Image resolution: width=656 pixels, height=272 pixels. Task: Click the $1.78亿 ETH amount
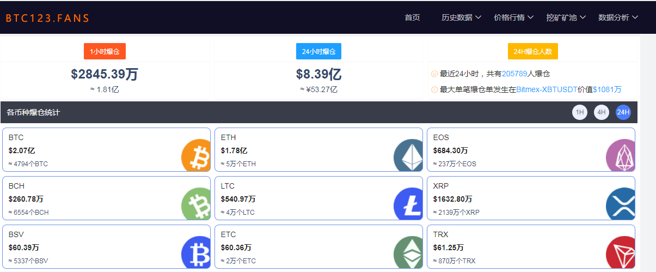[x=234, y=150]
